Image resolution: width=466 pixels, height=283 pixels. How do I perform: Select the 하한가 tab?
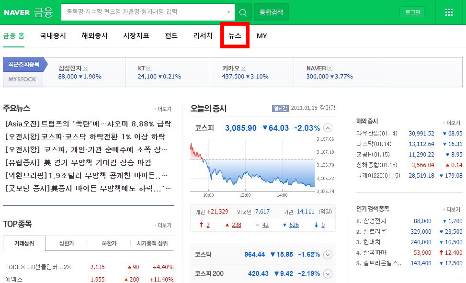[109, 243]
